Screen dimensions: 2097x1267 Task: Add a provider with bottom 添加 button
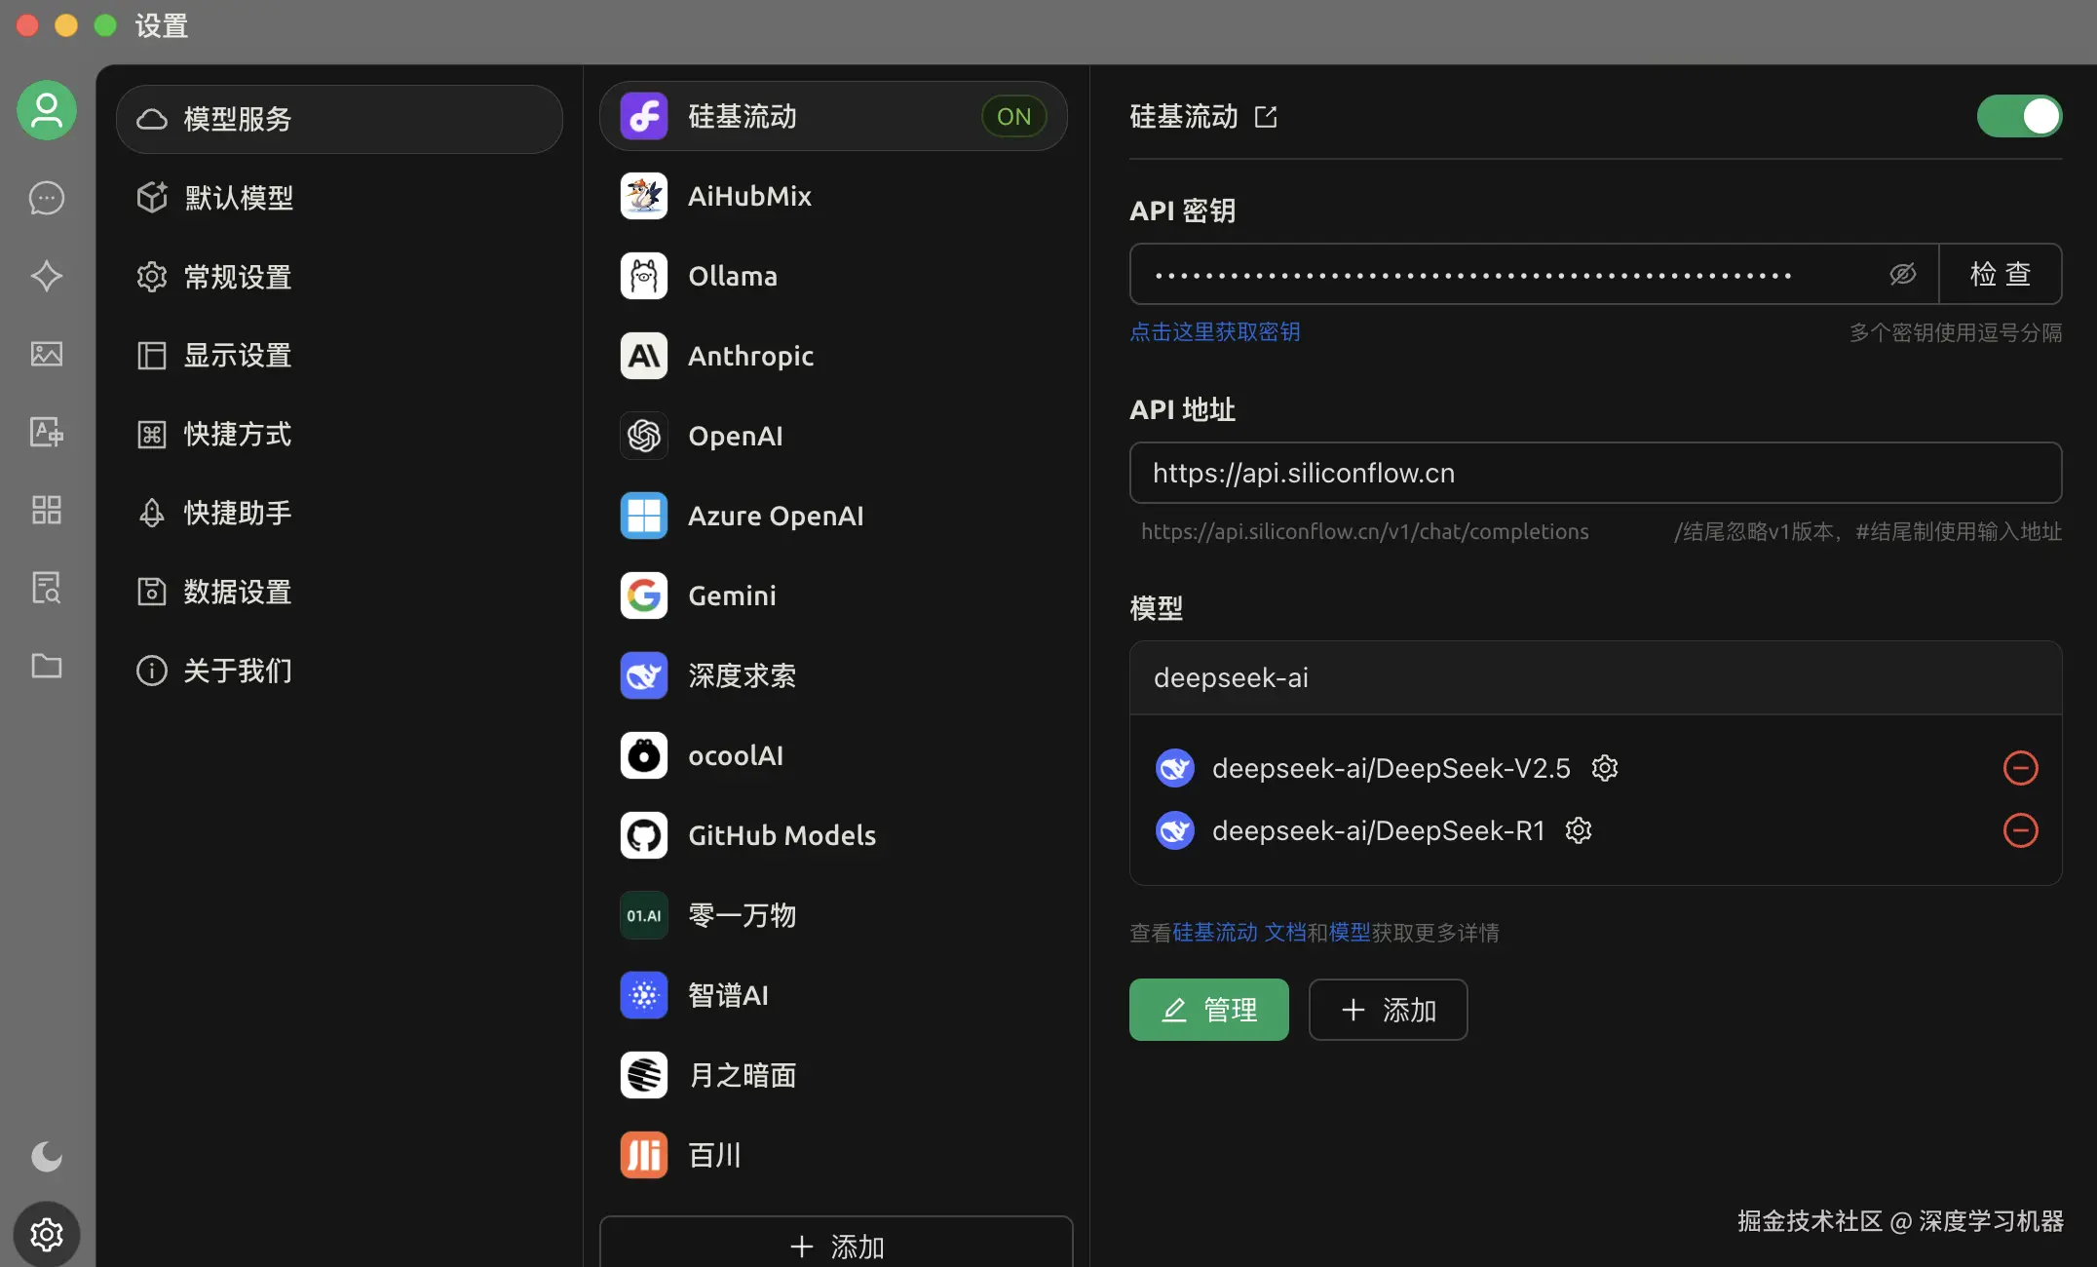(x=836, y=1243)
